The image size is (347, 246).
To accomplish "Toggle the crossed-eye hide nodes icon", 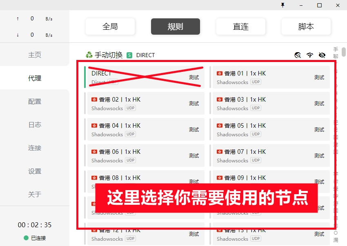I will point(322,55).
